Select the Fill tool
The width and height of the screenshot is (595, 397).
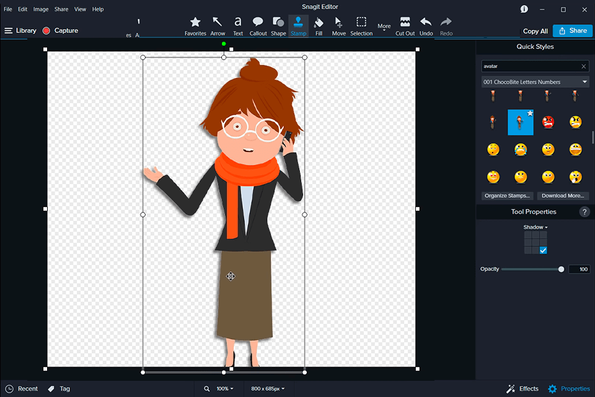(x=319, y=26)
